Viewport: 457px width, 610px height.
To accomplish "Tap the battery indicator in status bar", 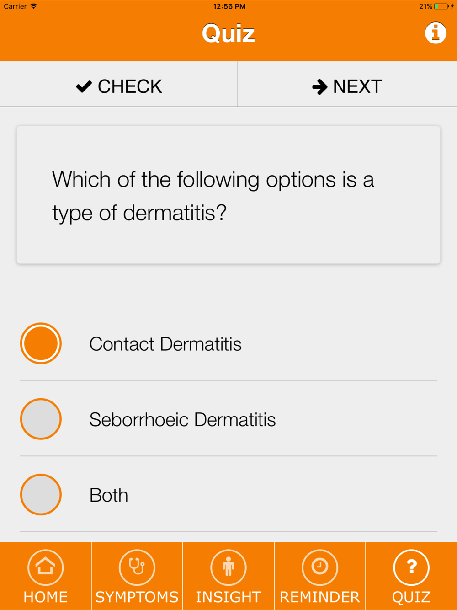I will (441, 6).
